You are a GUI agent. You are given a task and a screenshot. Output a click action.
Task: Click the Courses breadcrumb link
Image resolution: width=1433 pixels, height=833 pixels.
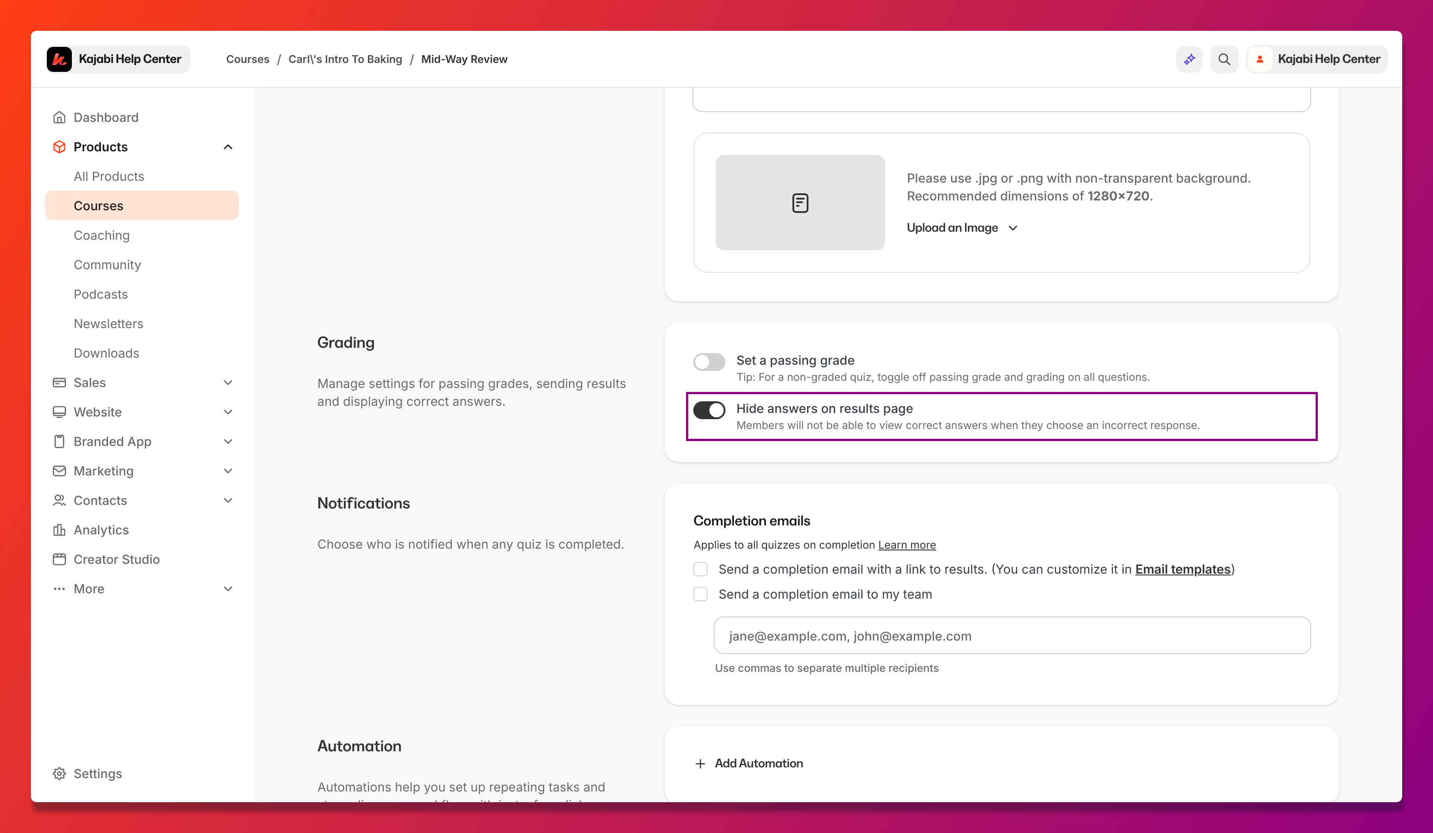(x=247, y=59)
